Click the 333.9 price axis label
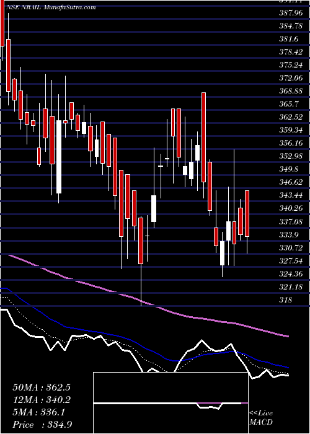This screenshot has width=310, height=434. click(x=288, y=235)
